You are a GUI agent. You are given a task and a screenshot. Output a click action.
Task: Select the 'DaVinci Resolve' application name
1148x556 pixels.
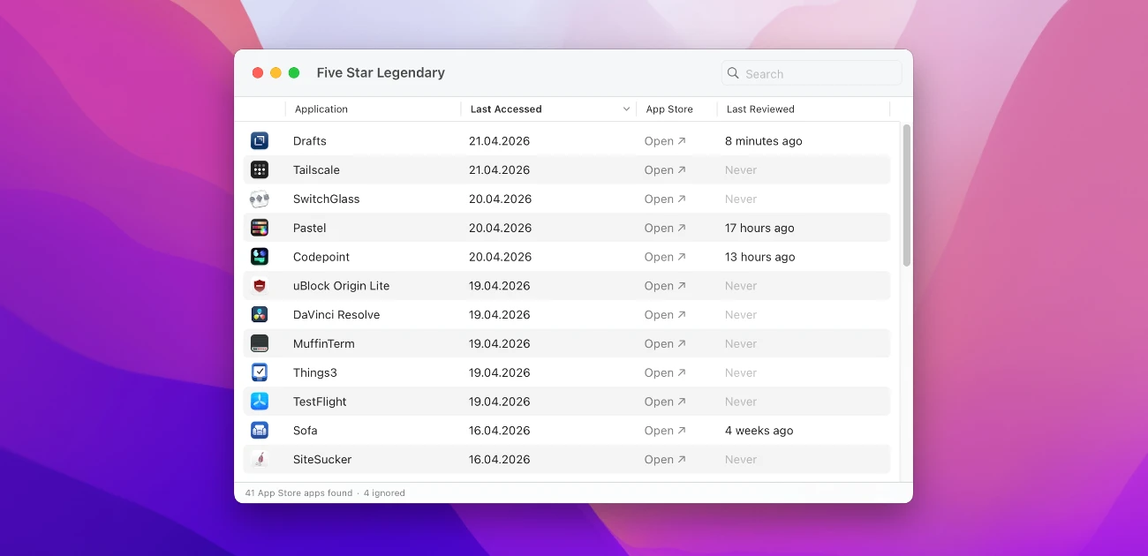pos(336,315)
